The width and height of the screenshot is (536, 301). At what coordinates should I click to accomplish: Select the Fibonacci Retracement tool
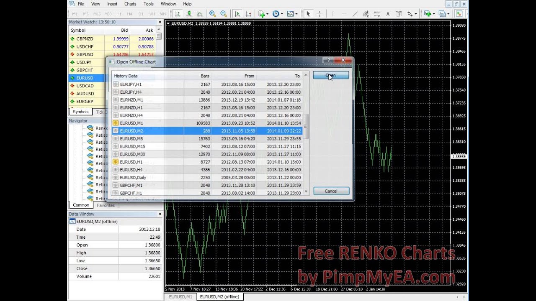coord(377,14)
